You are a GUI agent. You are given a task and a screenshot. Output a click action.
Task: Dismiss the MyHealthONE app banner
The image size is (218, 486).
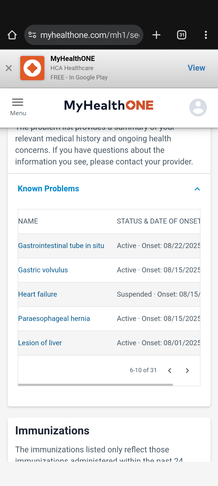(9, 68)
